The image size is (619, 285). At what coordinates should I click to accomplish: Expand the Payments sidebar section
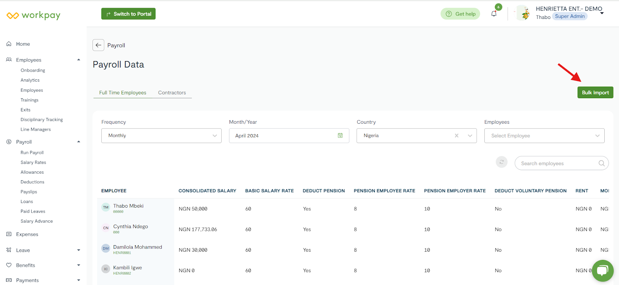79,280
